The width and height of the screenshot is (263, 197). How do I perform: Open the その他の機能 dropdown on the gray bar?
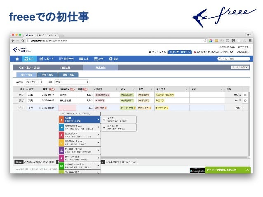[240, 67]
